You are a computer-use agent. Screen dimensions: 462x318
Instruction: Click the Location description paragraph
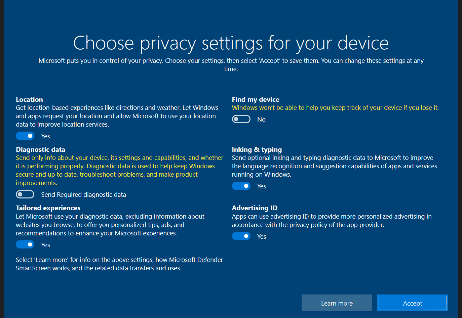pos(117,116)
